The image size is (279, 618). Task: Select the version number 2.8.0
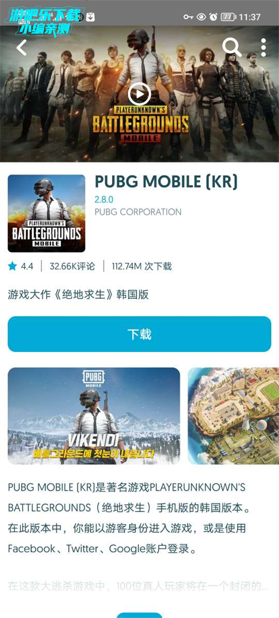pos(104,199)
